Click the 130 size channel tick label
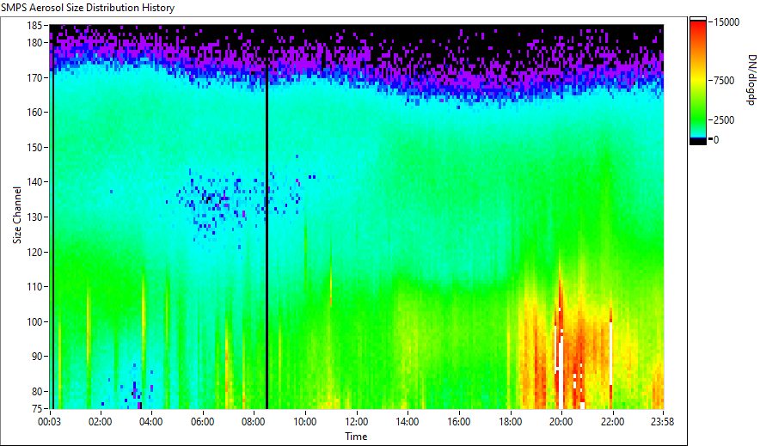 point(35,217)
